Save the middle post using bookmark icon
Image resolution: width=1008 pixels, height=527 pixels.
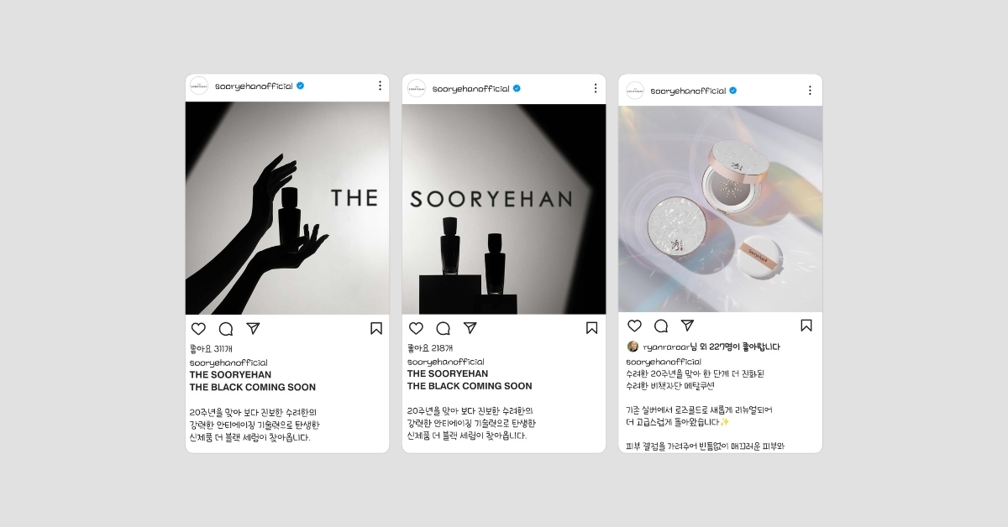coord(592,328)
